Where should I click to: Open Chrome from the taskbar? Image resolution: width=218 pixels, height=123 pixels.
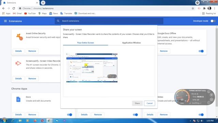[x=49, y=121]
